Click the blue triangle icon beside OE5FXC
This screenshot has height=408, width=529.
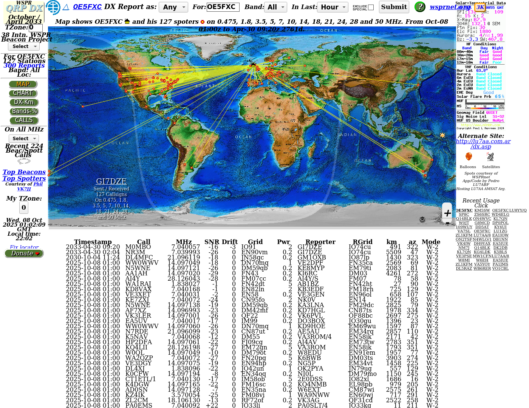tap(66, 7)
